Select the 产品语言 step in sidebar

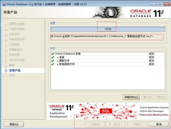pyautogui.click(x=14, y=44)
